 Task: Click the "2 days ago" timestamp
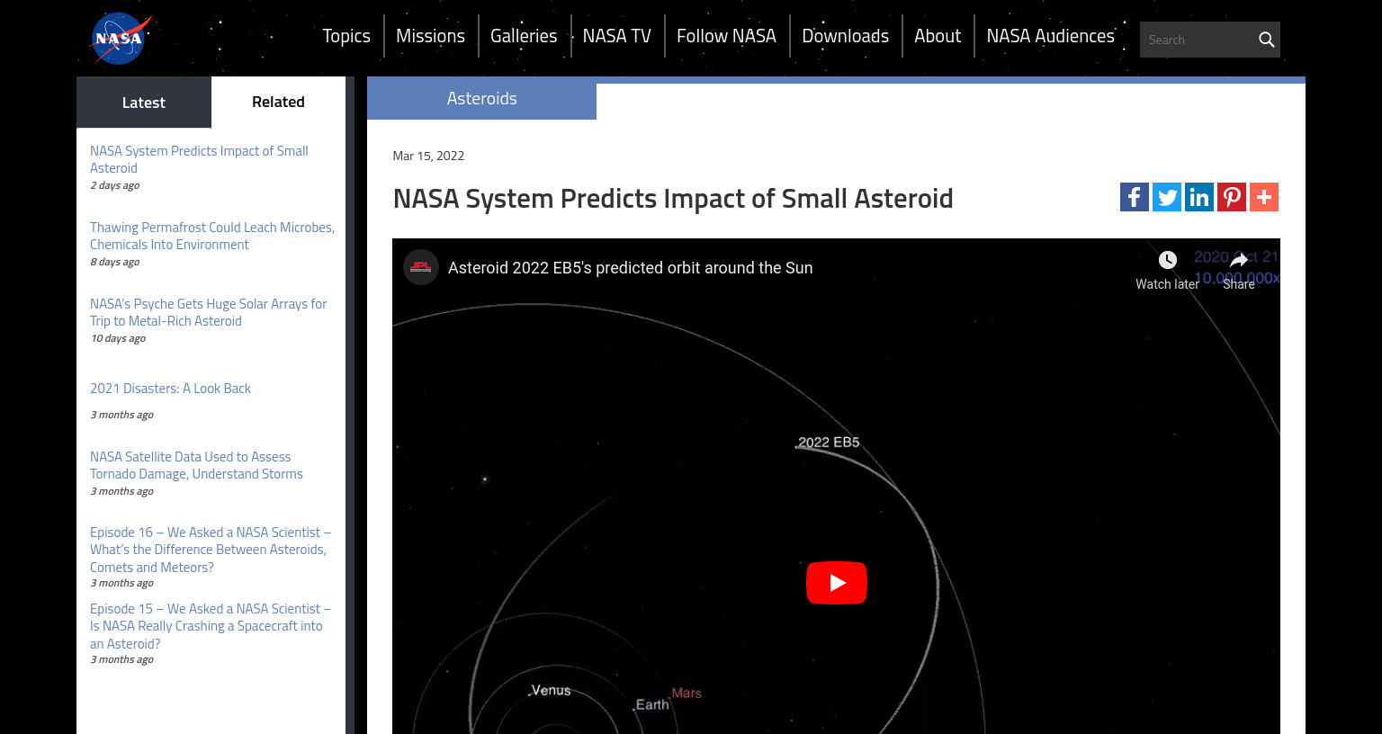point(114,185)
